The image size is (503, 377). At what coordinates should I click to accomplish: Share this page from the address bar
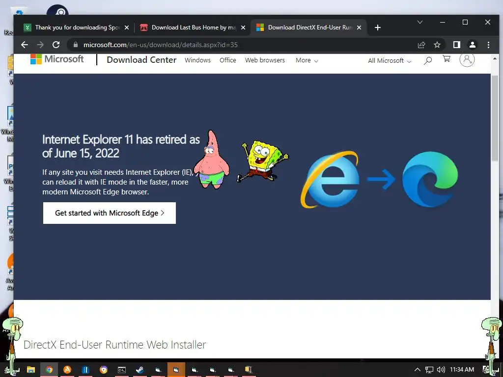[421, 45]
